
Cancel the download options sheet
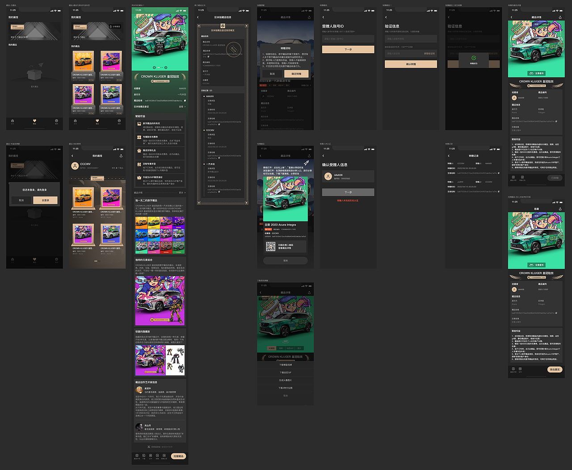(286, 396)
